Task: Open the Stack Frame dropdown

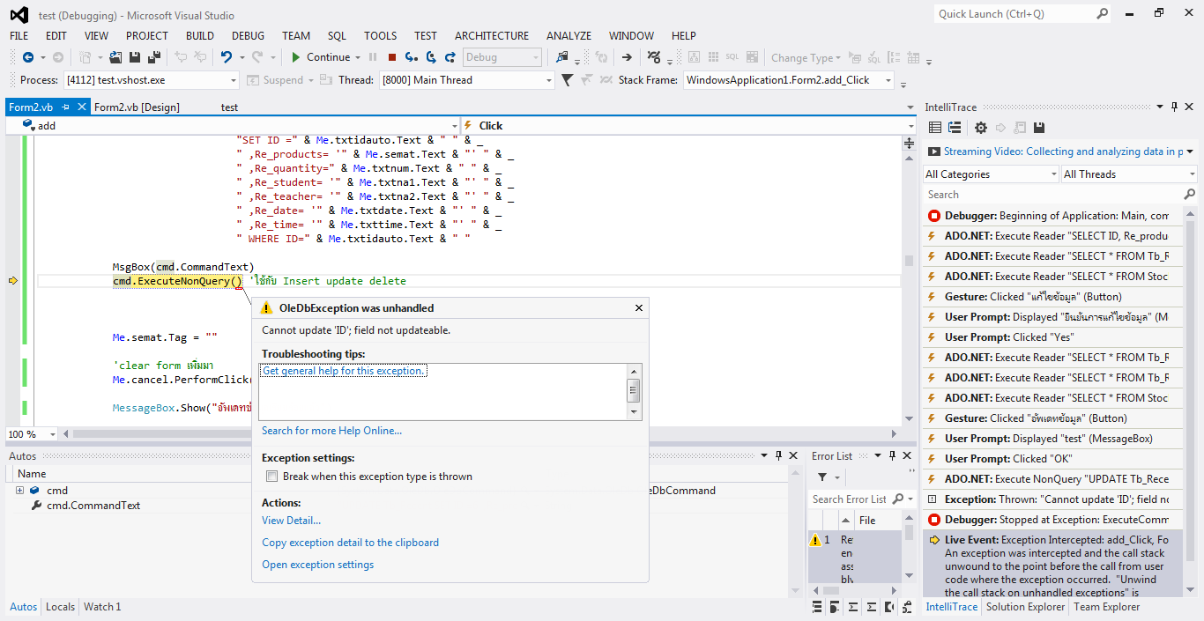Action: pos(888,80)
